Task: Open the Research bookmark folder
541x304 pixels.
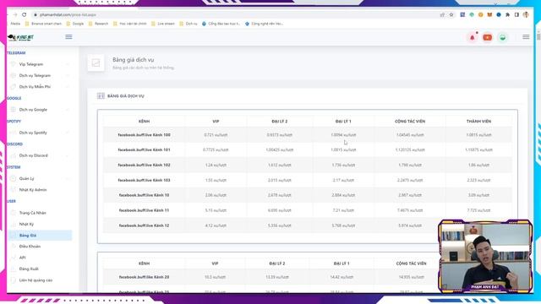Action: pos(98,24)
